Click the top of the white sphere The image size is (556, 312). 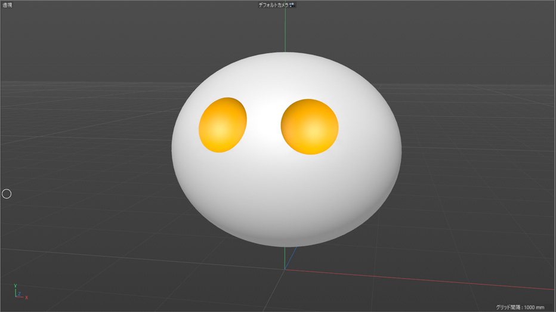(x=286, y=57)
